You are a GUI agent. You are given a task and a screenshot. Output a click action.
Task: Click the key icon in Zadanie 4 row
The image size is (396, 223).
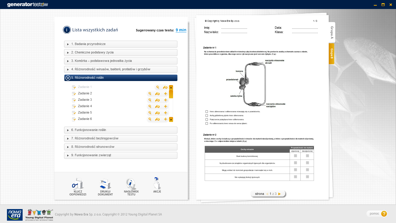click(x=157, y=106)
